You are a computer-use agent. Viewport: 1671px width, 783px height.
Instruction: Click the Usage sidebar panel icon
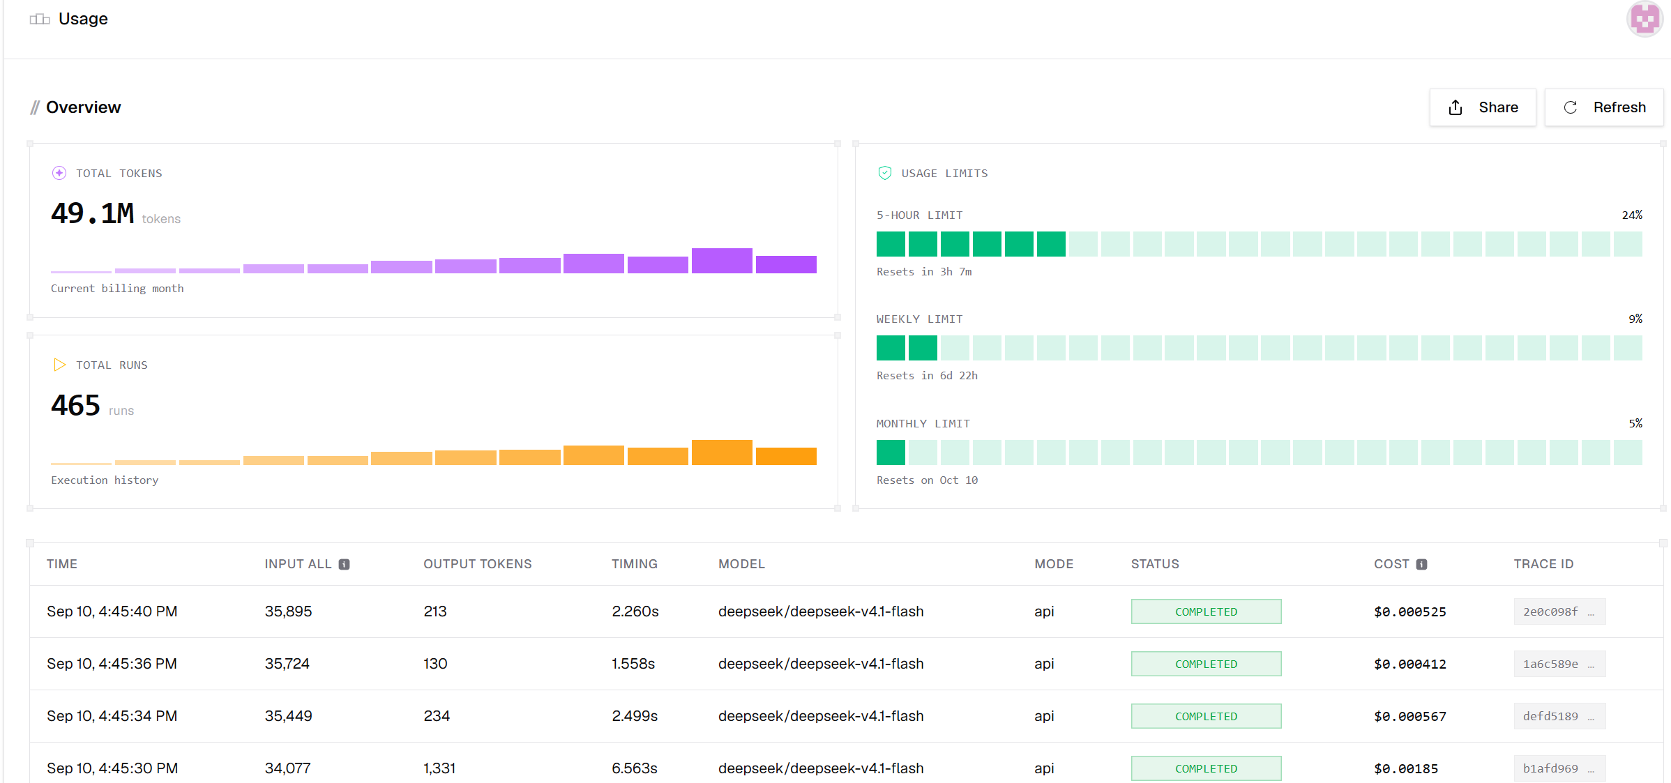[x=40, y=20]
